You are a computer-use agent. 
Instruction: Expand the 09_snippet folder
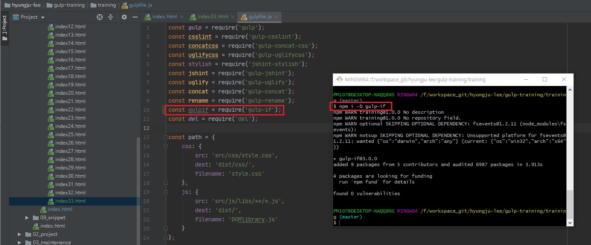point(27,218)
